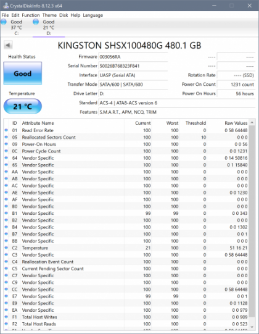
Task: Click status dot for attribute AB
Action: pyautogui.click(x=6, y=178)
